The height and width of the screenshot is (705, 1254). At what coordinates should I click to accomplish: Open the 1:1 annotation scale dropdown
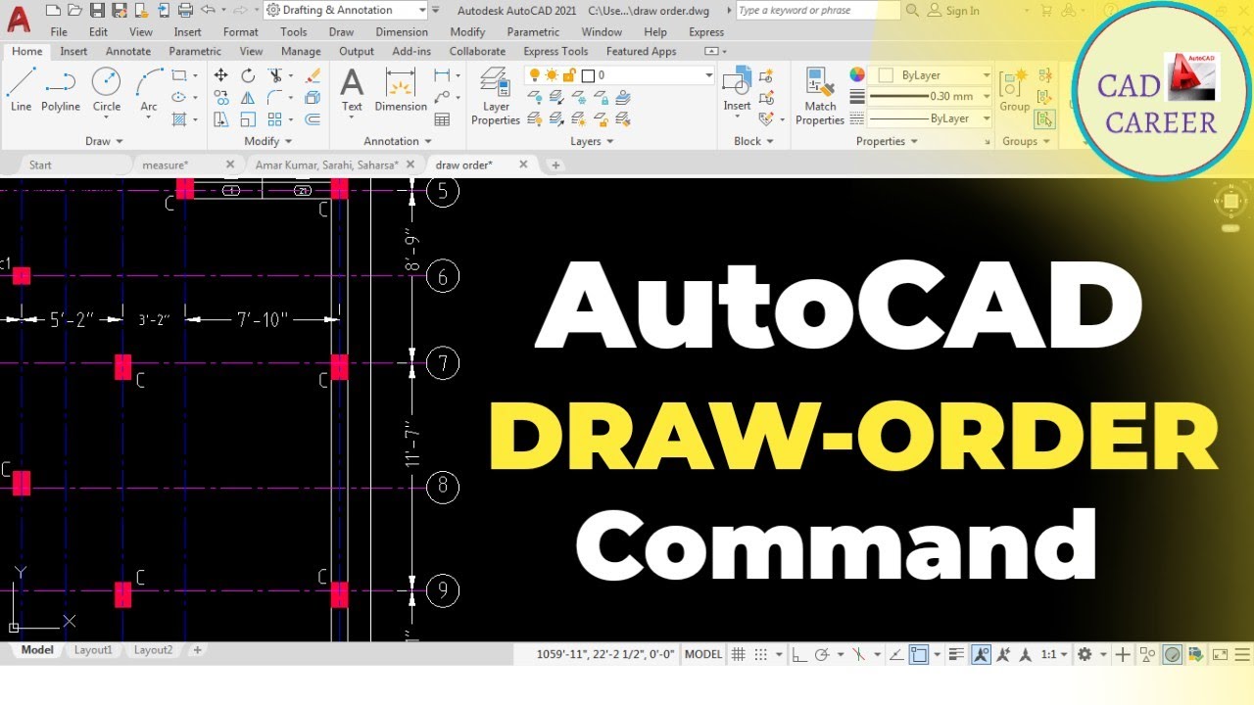point(1054,654)
